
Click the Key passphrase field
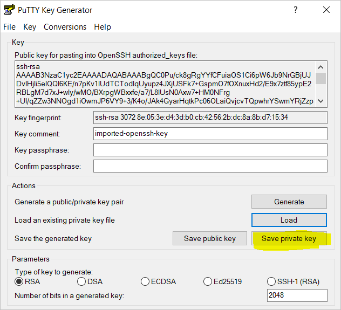point(210,150)
